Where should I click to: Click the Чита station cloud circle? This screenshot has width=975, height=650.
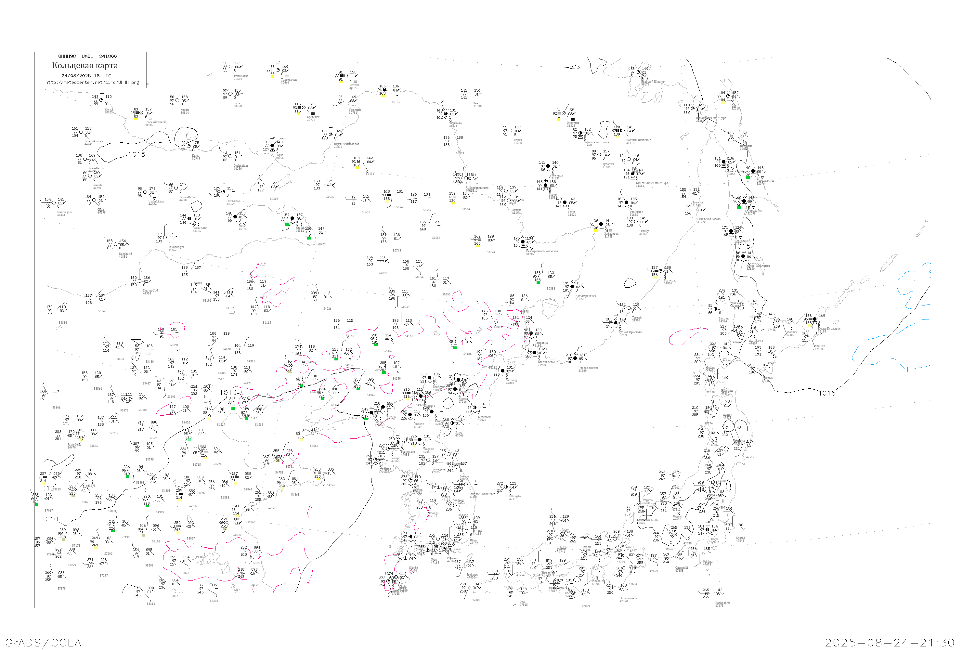coord(230,94)
